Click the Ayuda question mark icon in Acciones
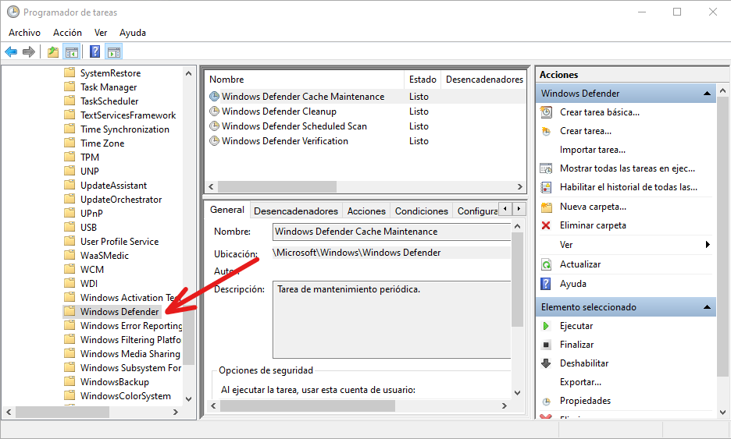This screenshot has height=439, width=731. [546, 284]
